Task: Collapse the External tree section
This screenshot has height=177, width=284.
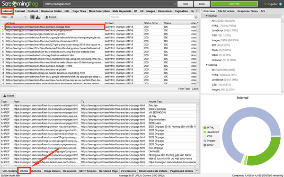Action: tap(206, 65)
